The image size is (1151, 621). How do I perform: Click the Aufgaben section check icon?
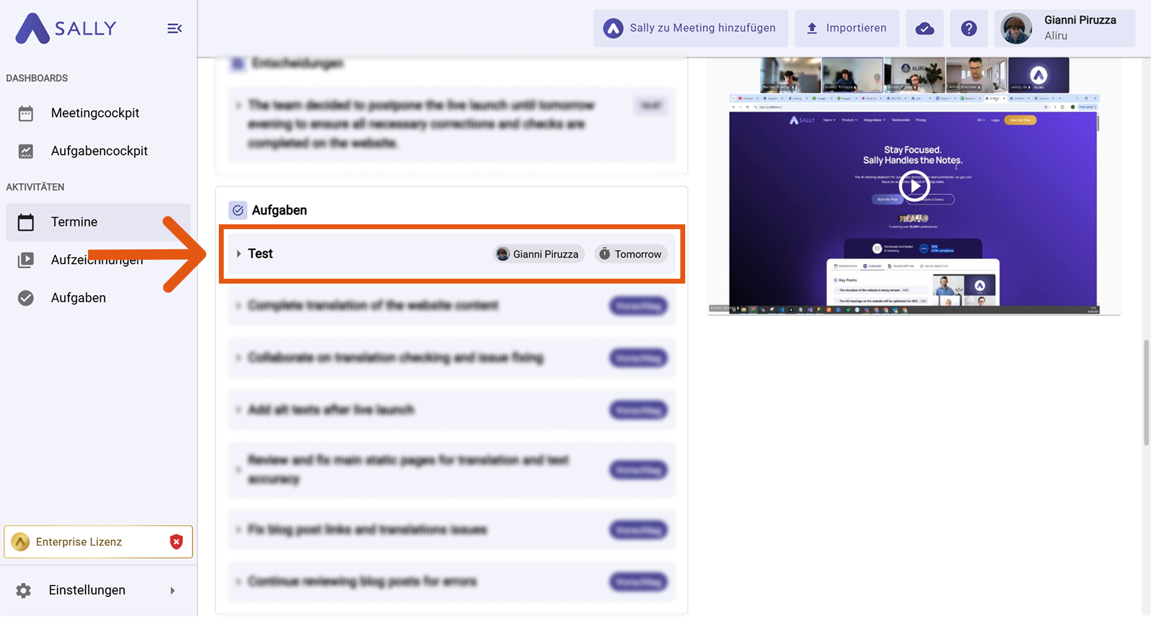[x=238, y=210]
